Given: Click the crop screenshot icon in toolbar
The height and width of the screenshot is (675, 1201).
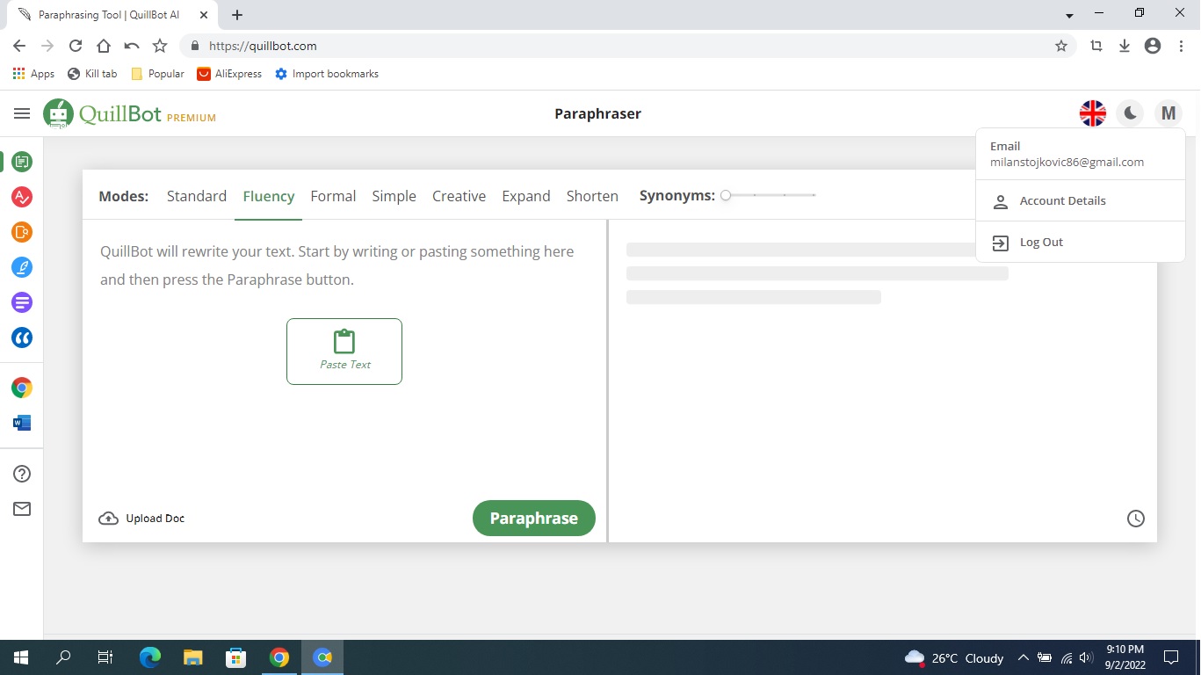Looking at the screenshot, I should (1096, 46).
